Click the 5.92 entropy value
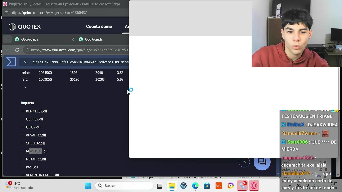 pyautogui.click(x=120, y=79)
